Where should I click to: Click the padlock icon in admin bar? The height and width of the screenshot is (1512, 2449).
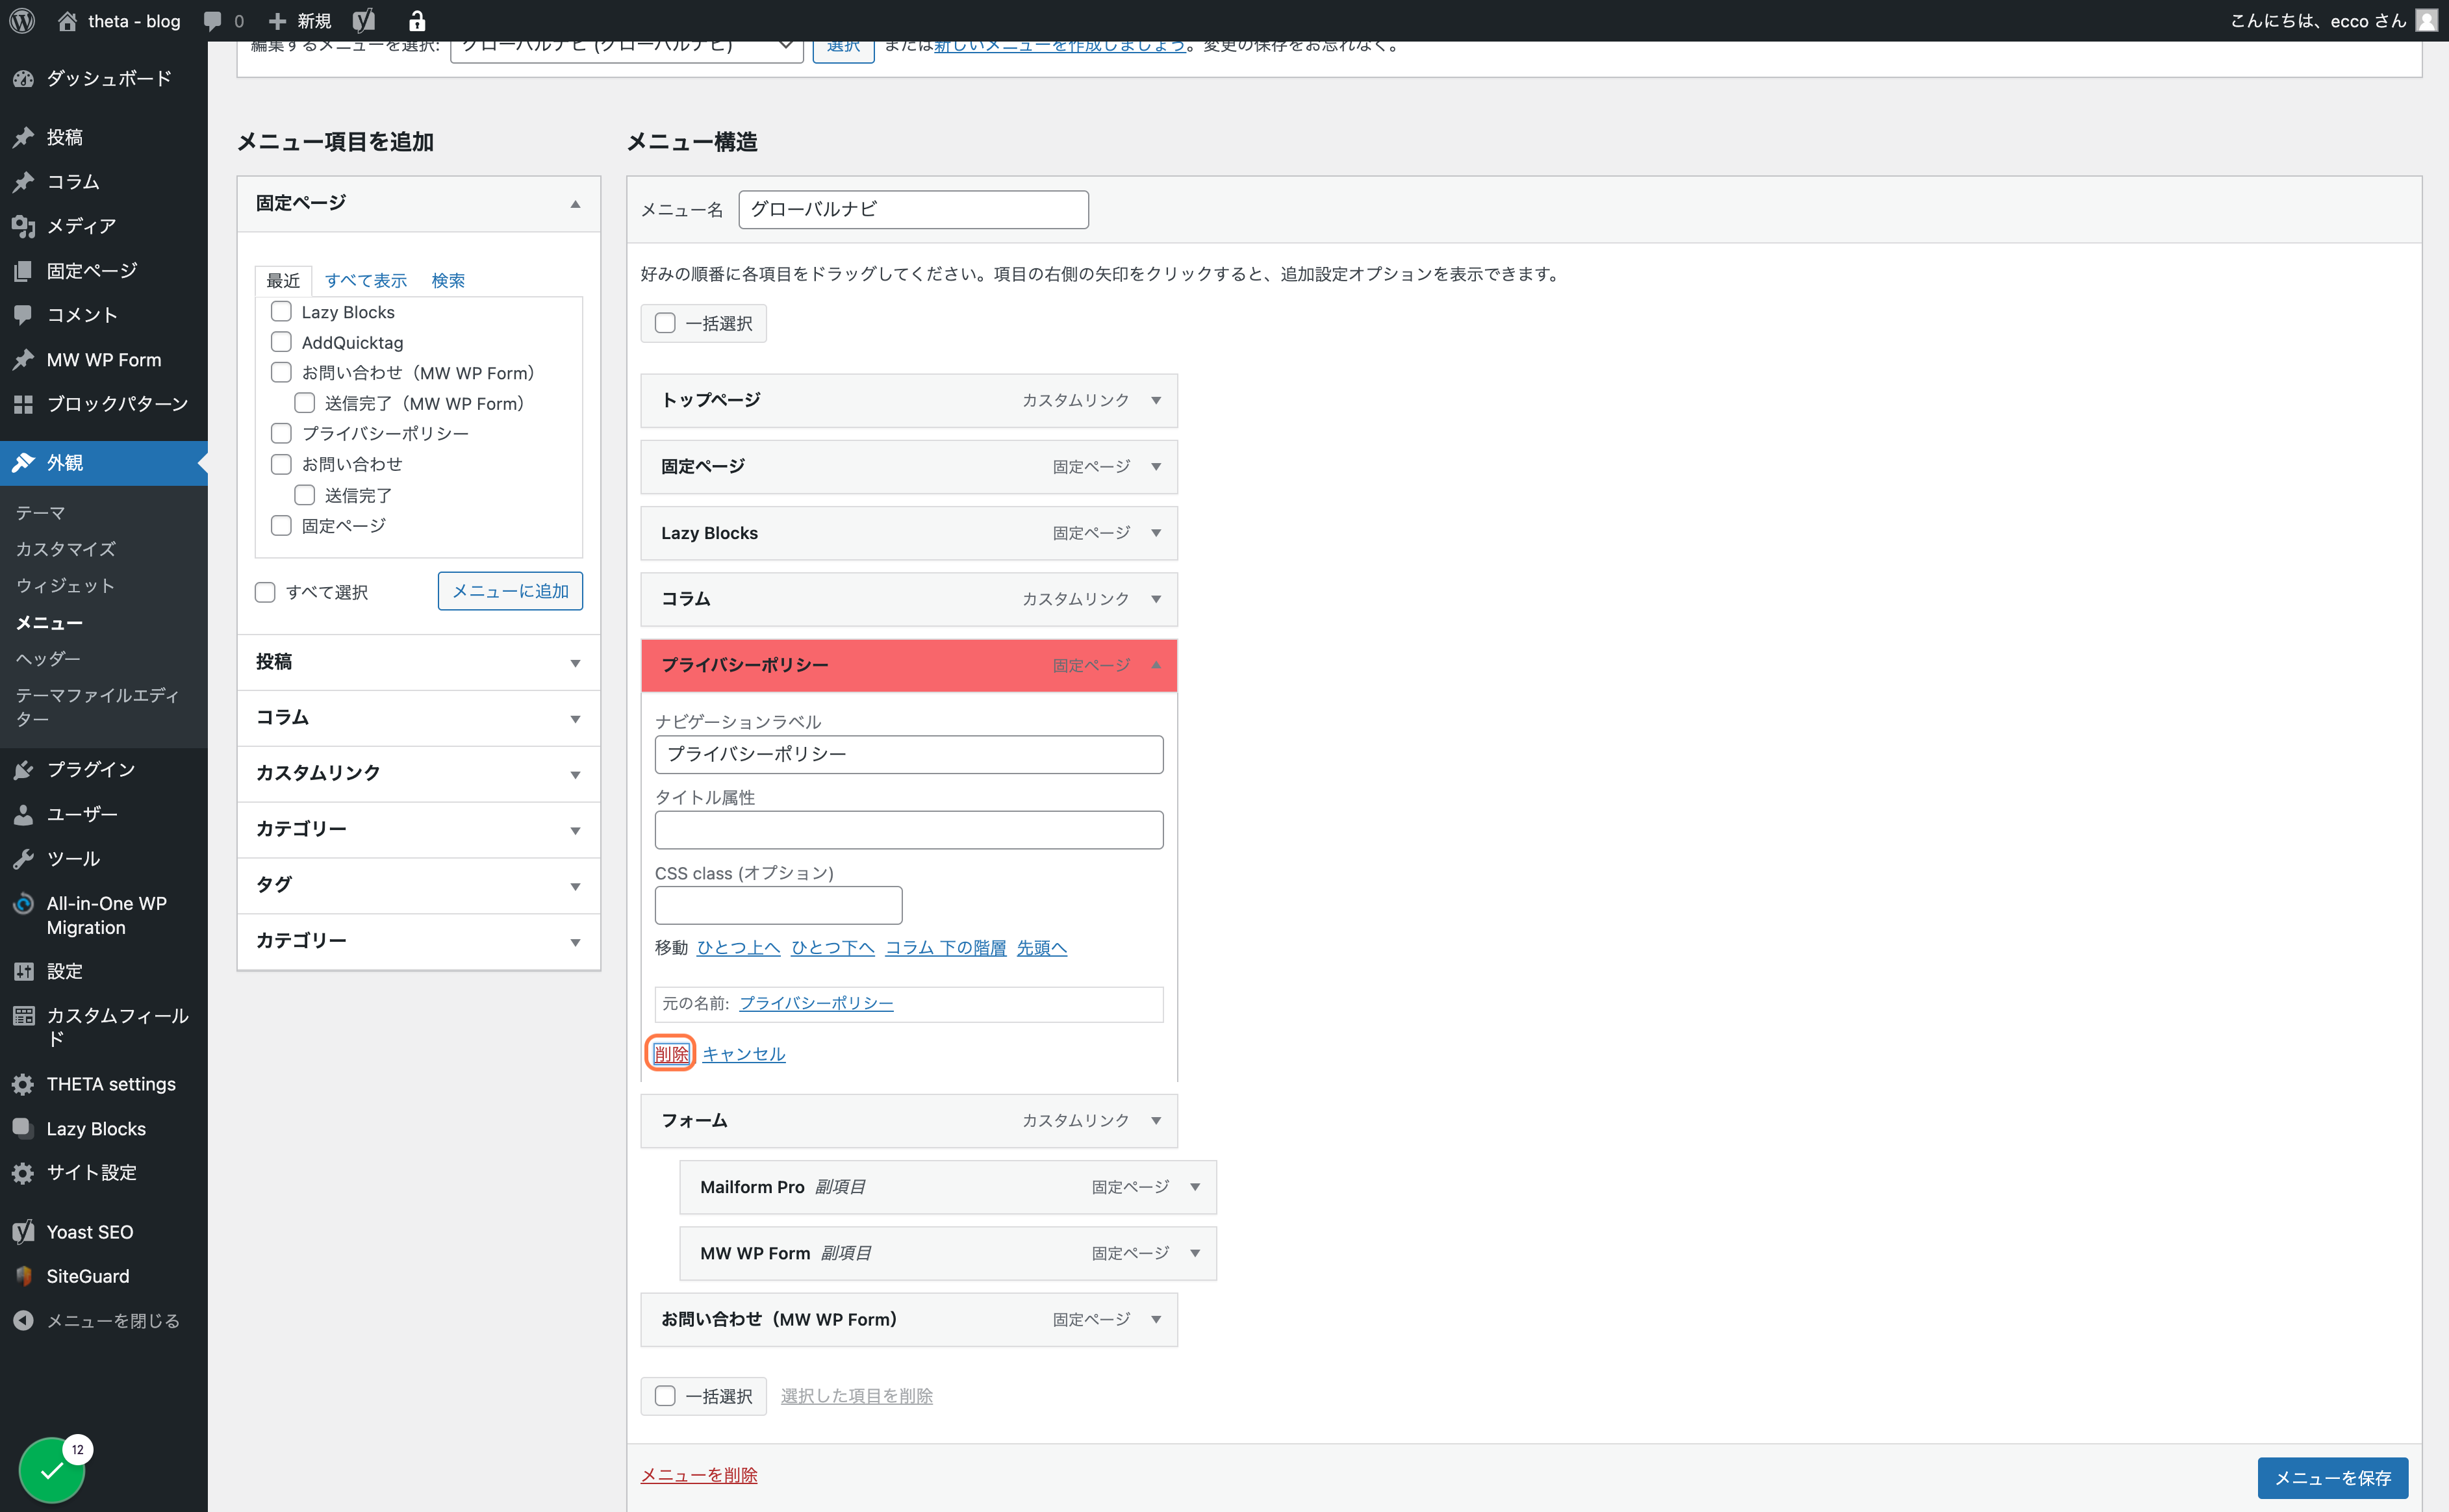click(x=417, y=21)
